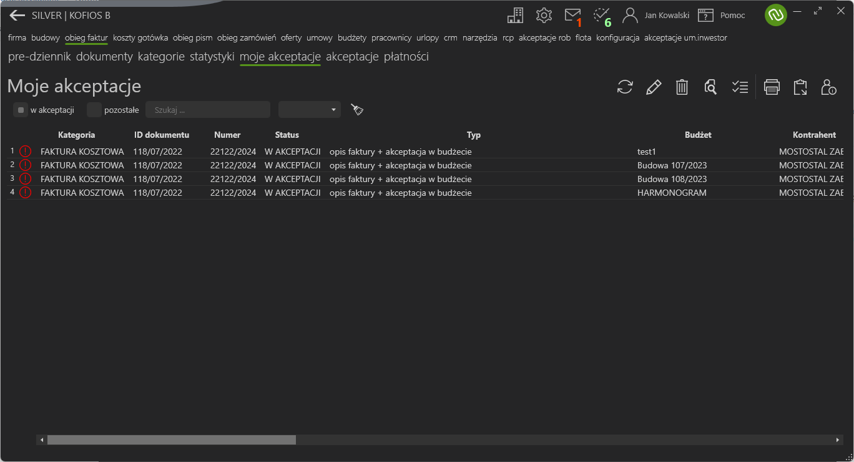The height and width of the screenshot is (462, 854).
Task: Sort by the 'Kategoria' column header
Action: coord(77,135)
